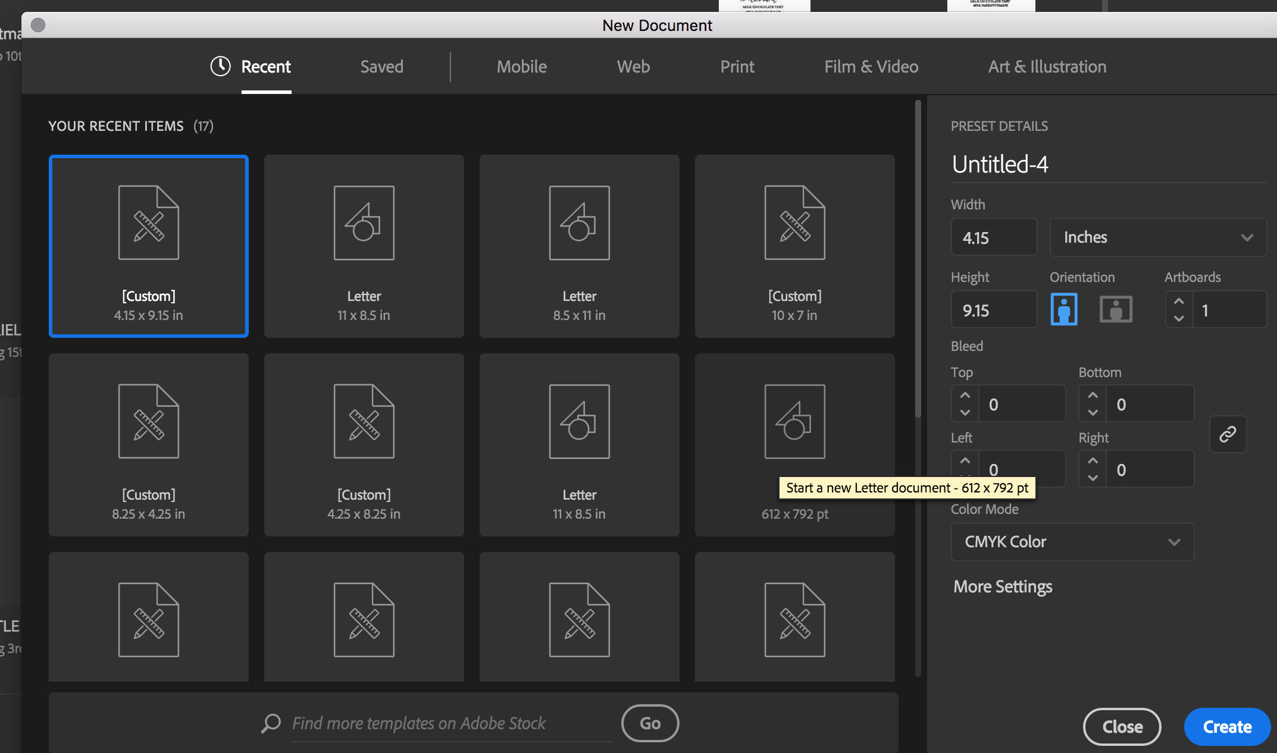Open the Film & Video tab
The width and height of the screenshot is (1277, 753).
pos(871,67)
